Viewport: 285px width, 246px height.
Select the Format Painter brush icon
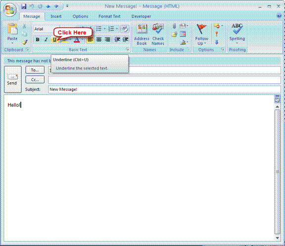(25, 42)
